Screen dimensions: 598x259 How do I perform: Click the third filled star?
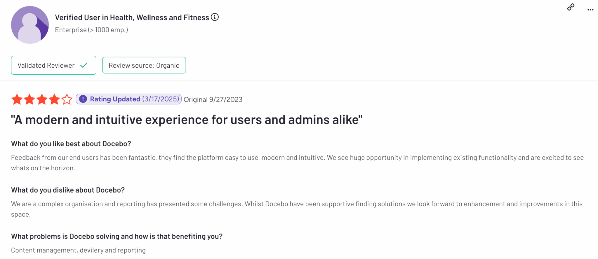[42, 99]
